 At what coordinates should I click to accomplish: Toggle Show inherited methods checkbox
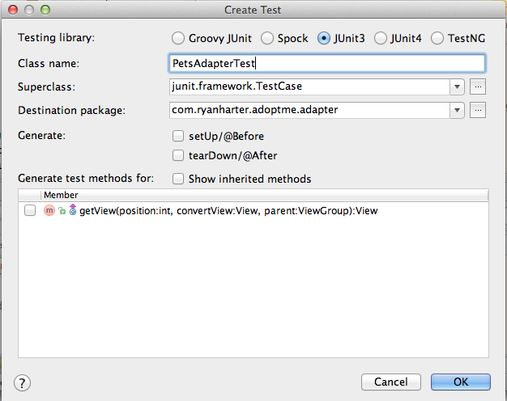click(178, 179)
